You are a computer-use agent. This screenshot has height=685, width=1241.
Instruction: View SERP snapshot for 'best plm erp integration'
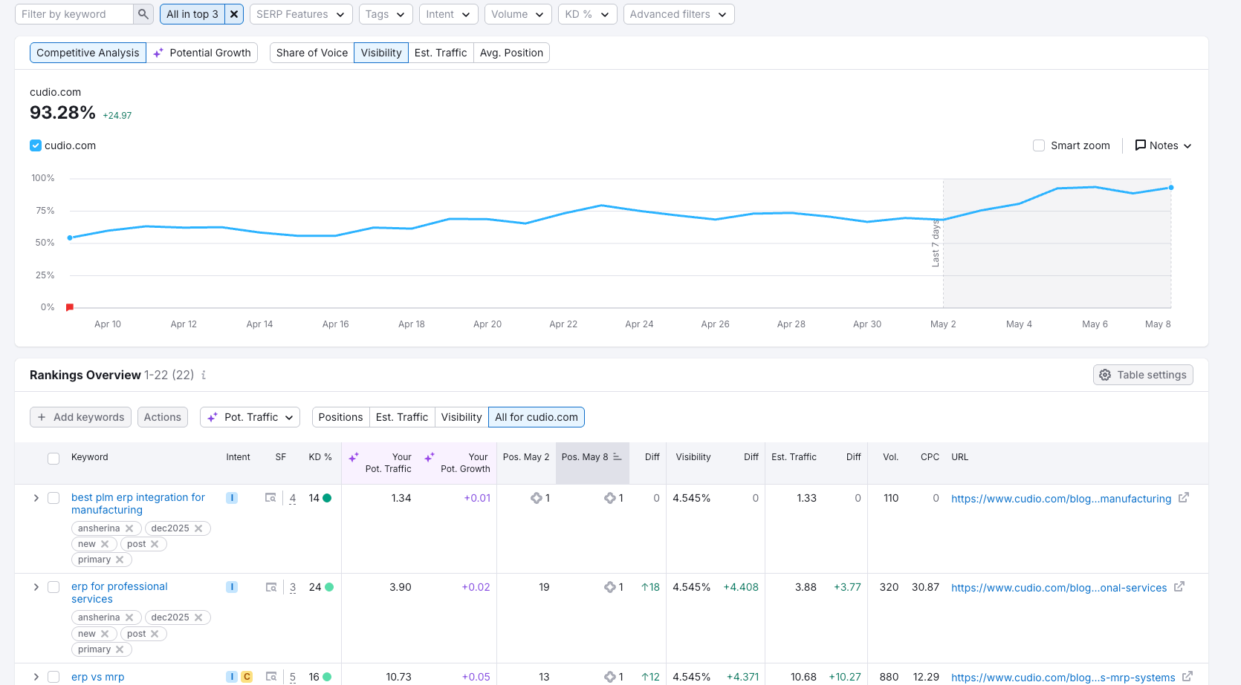pos(271,498)
